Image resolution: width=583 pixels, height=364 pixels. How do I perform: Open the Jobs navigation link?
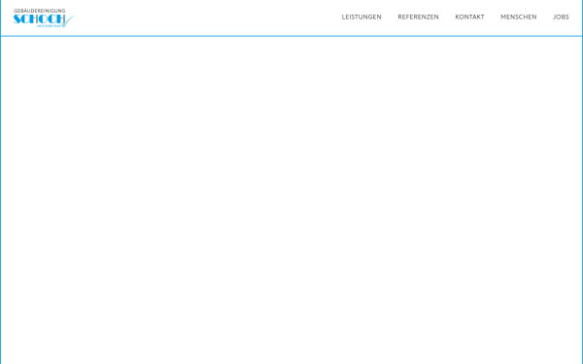tap(561, 17)
